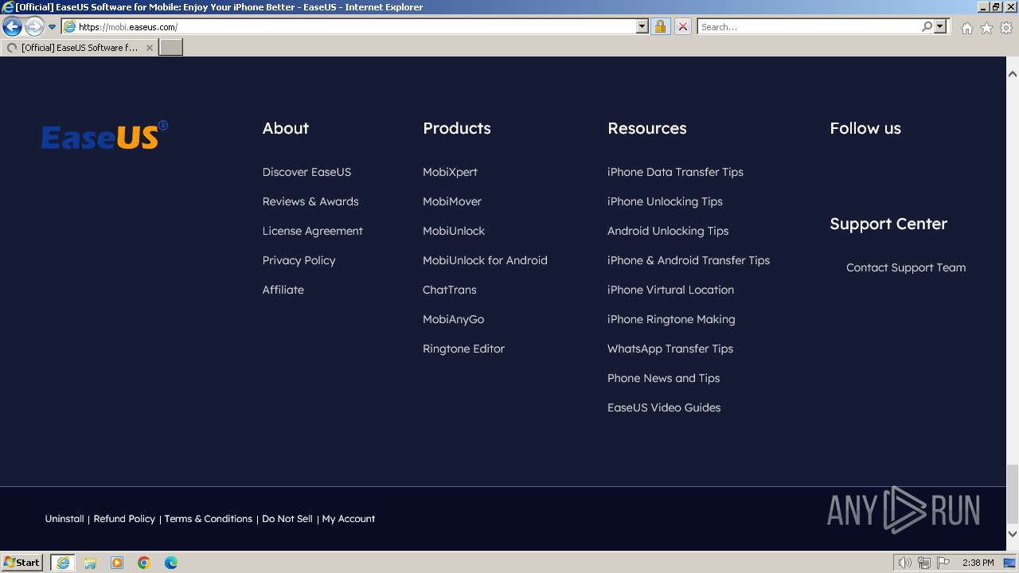Open Favorites star icon
The image size is (1019, 573).
[x=986, y=28]
